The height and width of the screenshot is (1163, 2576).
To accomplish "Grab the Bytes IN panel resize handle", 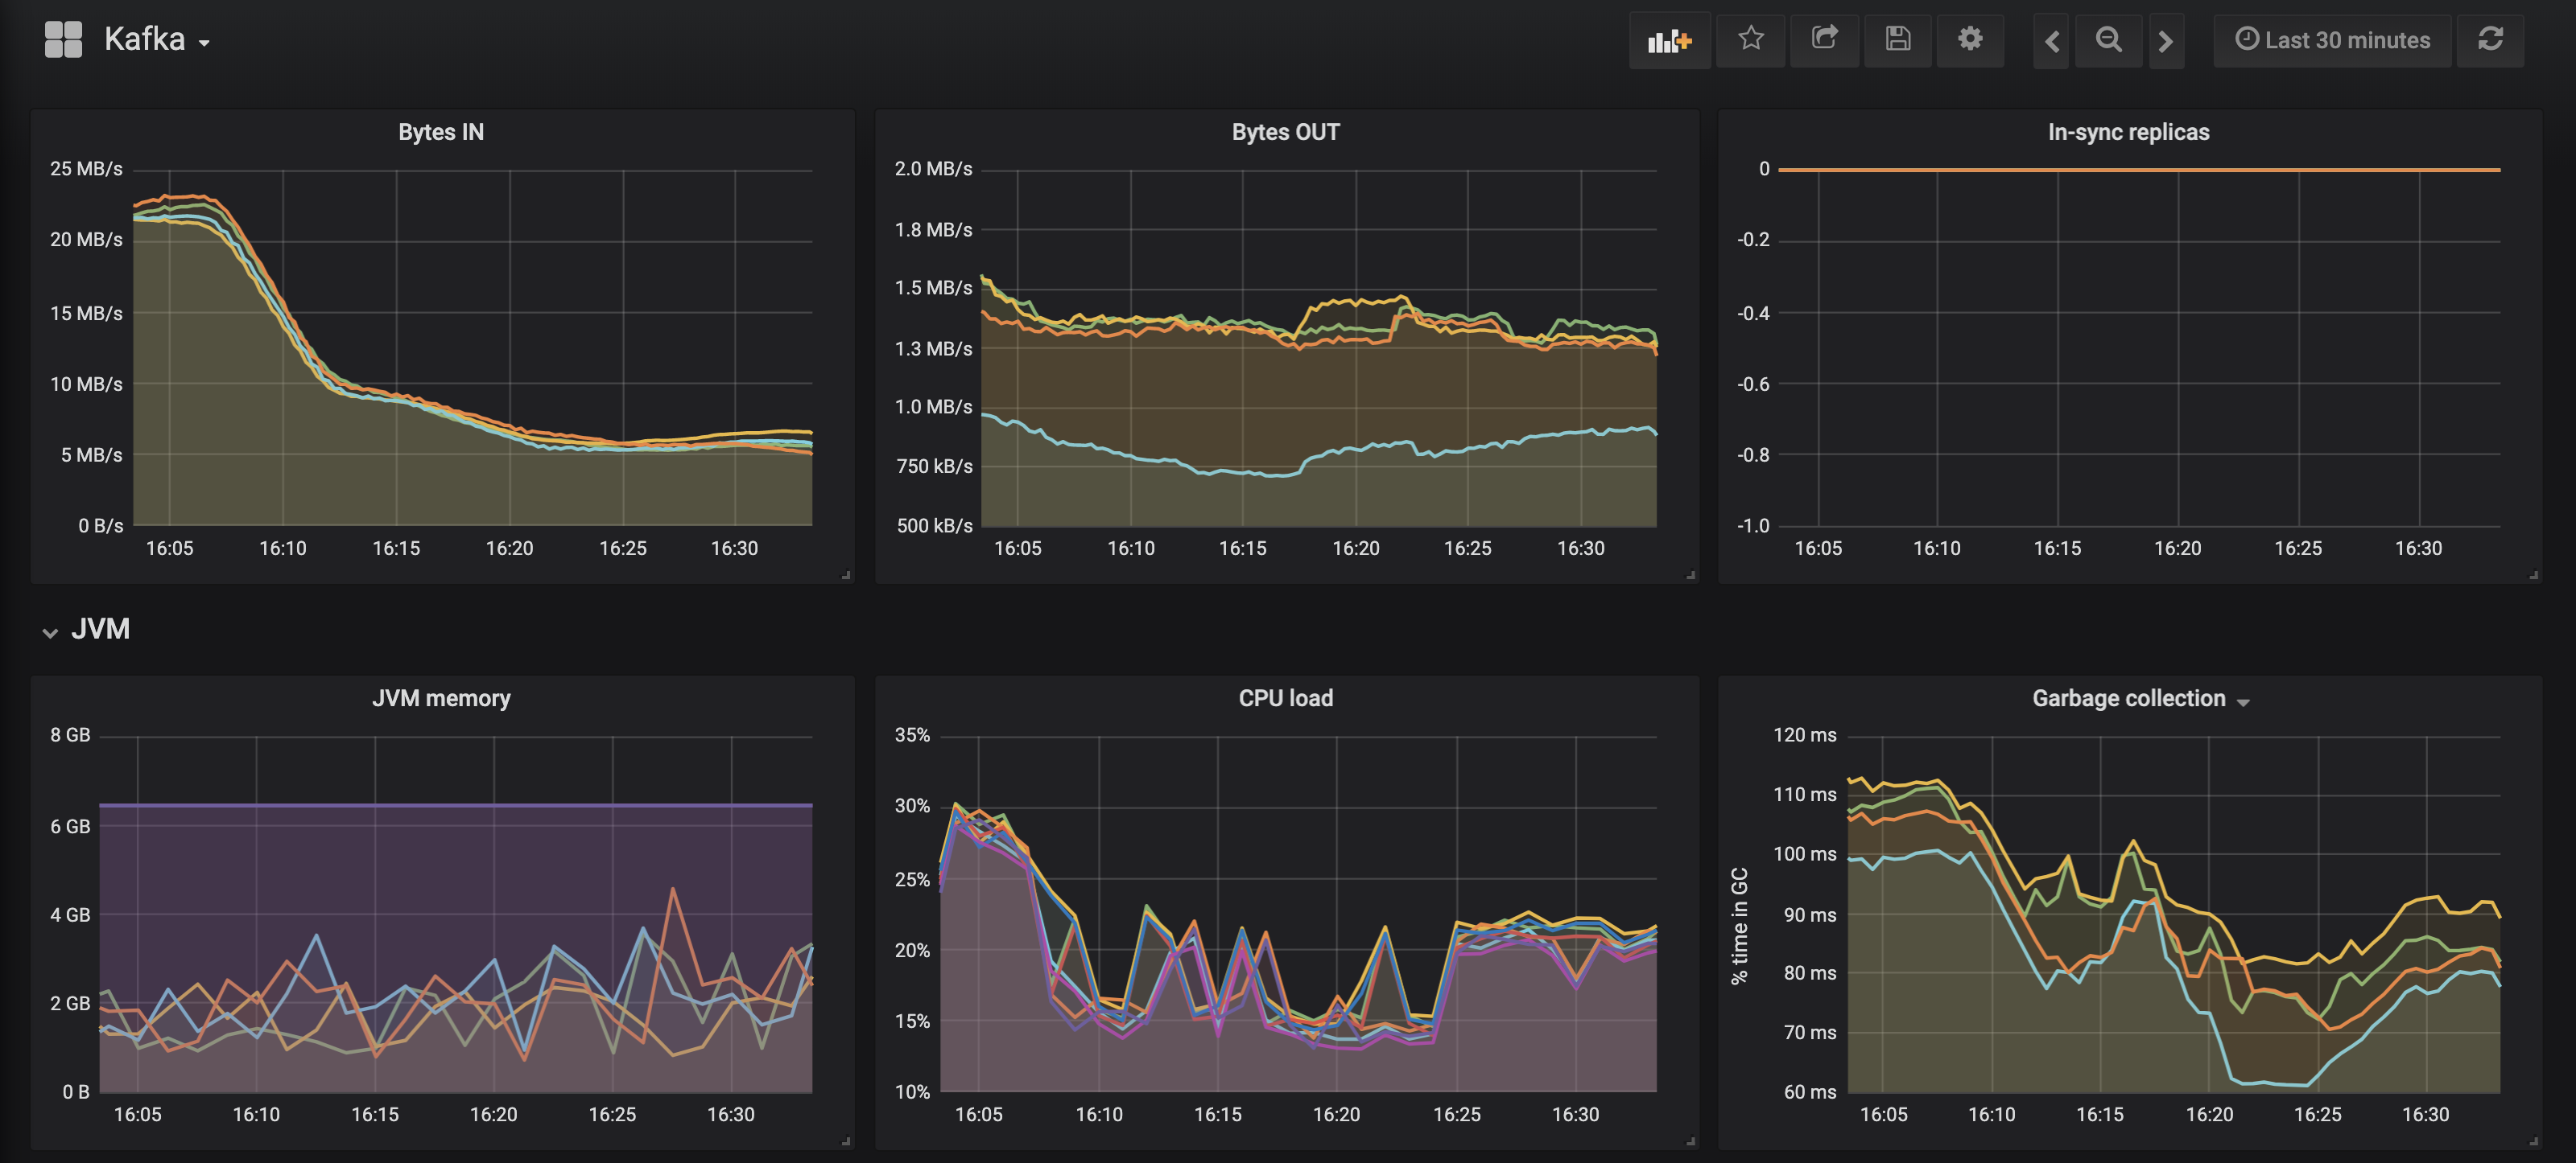I will 846,574.
